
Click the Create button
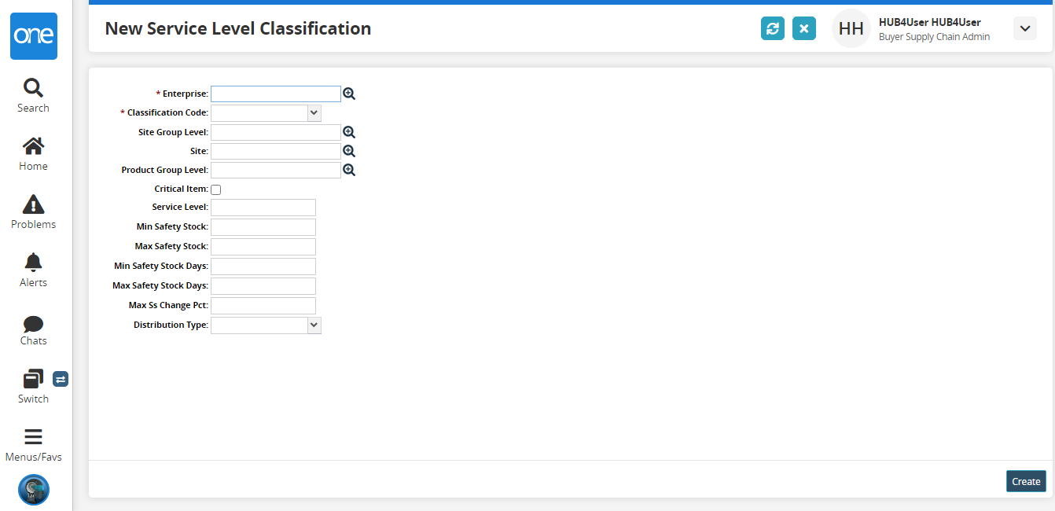click(x=1026, y=481)
